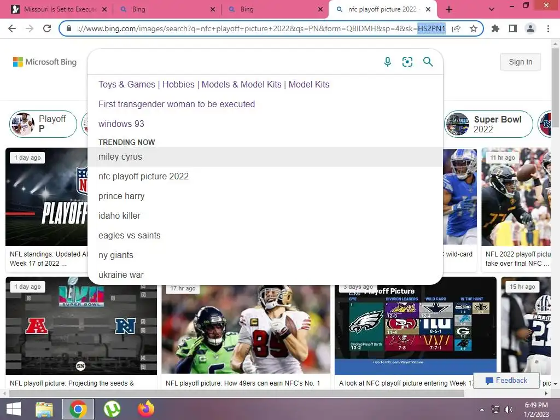This screenshot has height=420, width=560.
Task: Select Toys & Games Hobbies suggestion
Action: [x=265, y=85]
